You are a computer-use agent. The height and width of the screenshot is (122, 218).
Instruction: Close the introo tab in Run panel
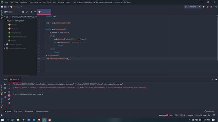point(19,80)
